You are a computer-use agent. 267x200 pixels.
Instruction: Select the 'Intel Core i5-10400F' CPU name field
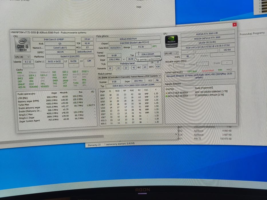pos(54,39)
